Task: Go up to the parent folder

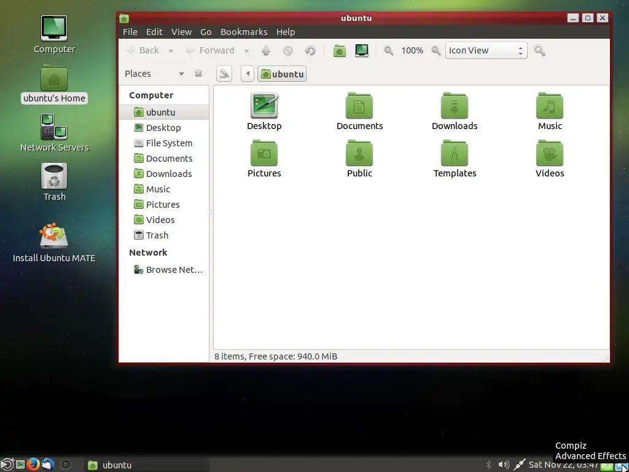Action: click(x=265, y=50)
